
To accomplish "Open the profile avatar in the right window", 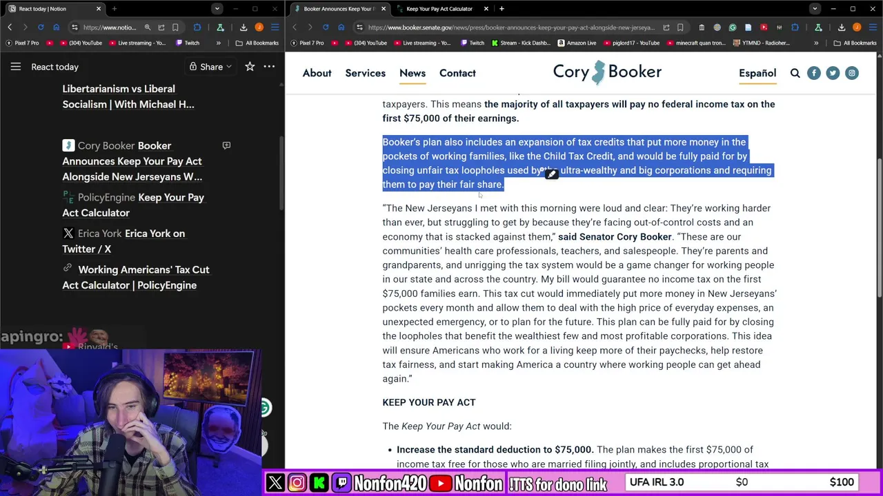I will click(x=857, y=28).
